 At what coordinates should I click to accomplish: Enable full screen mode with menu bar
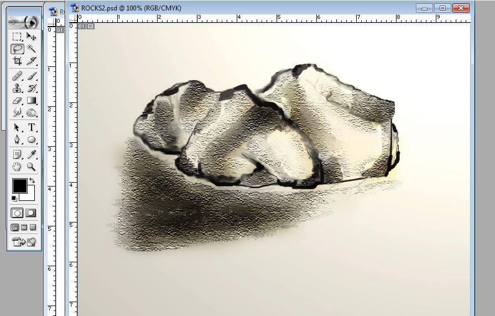pyautogui.click(x=24, y=227)
